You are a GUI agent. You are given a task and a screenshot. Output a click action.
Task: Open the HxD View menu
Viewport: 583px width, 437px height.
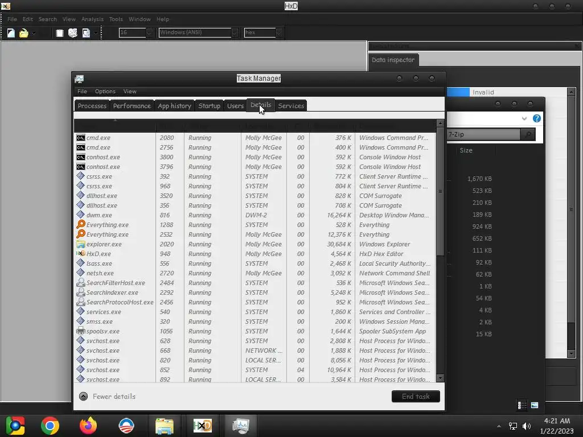click(69, 19)
